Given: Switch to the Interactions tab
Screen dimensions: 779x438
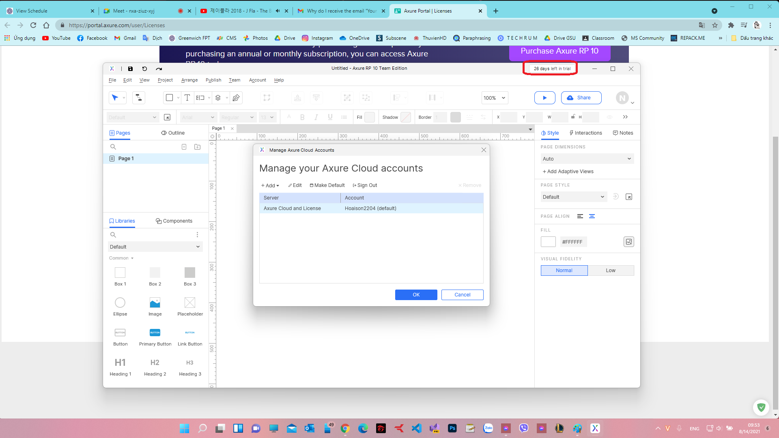Looking at the screenshot, I should click(585, 133).
